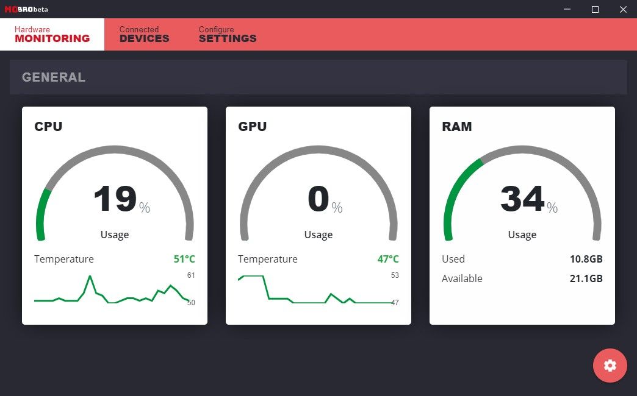Switch to Connected Devices tab
This screenshot has width=637, height=396.
tap(144, 34)
